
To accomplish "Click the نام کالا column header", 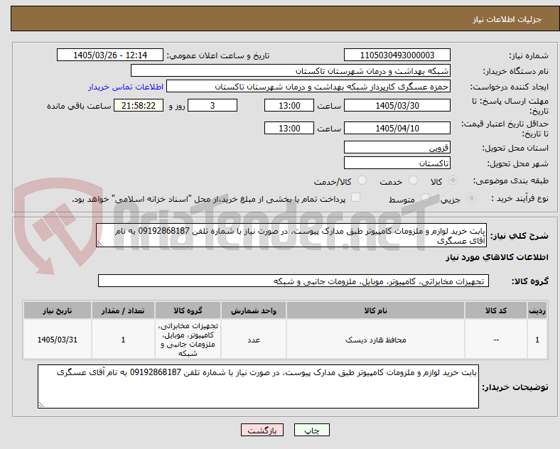I will pyautogui.click(x=375, y=310).
